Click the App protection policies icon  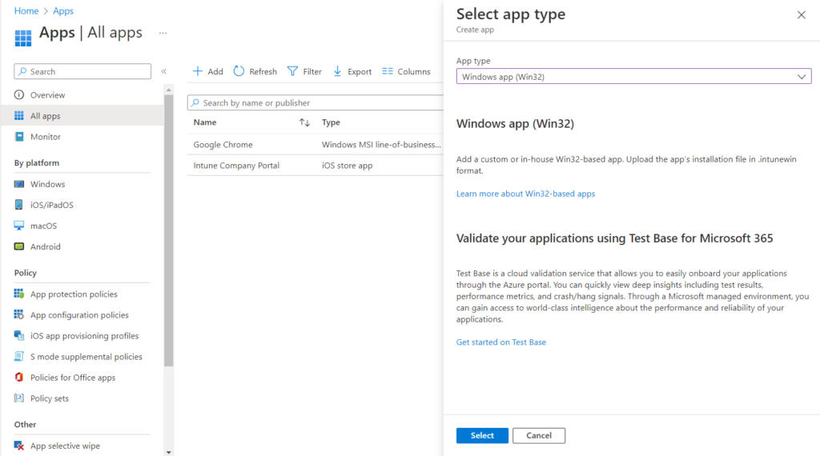[x=19, y=294]
